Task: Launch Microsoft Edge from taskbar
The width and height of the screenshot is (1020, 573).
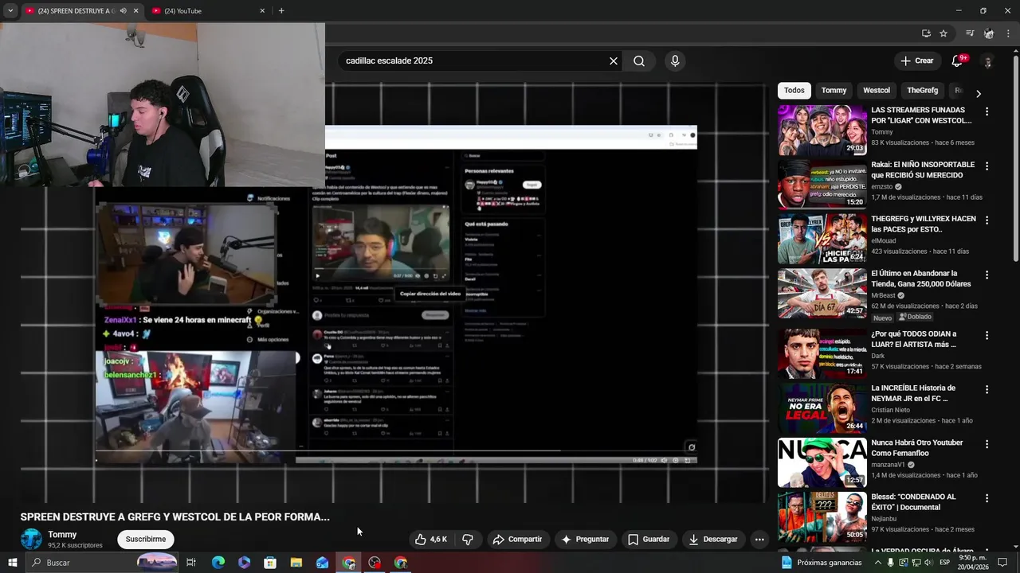Action: pyautogui.click(x=218, y=563)
